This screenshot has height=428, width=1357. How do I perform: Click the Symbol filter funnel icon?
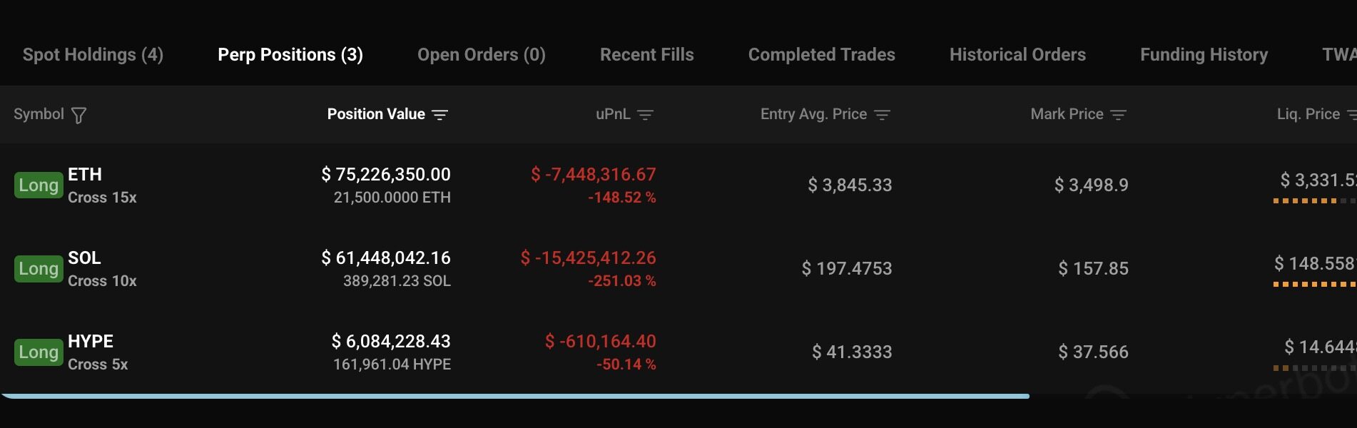tap(78, 115)
